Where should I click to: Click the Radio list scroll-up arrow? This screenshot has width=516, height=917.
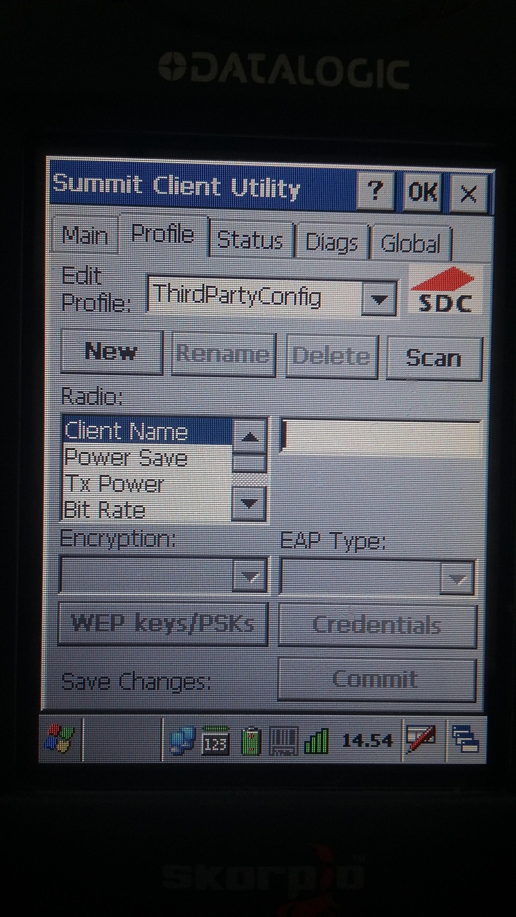tap(250, 436)
